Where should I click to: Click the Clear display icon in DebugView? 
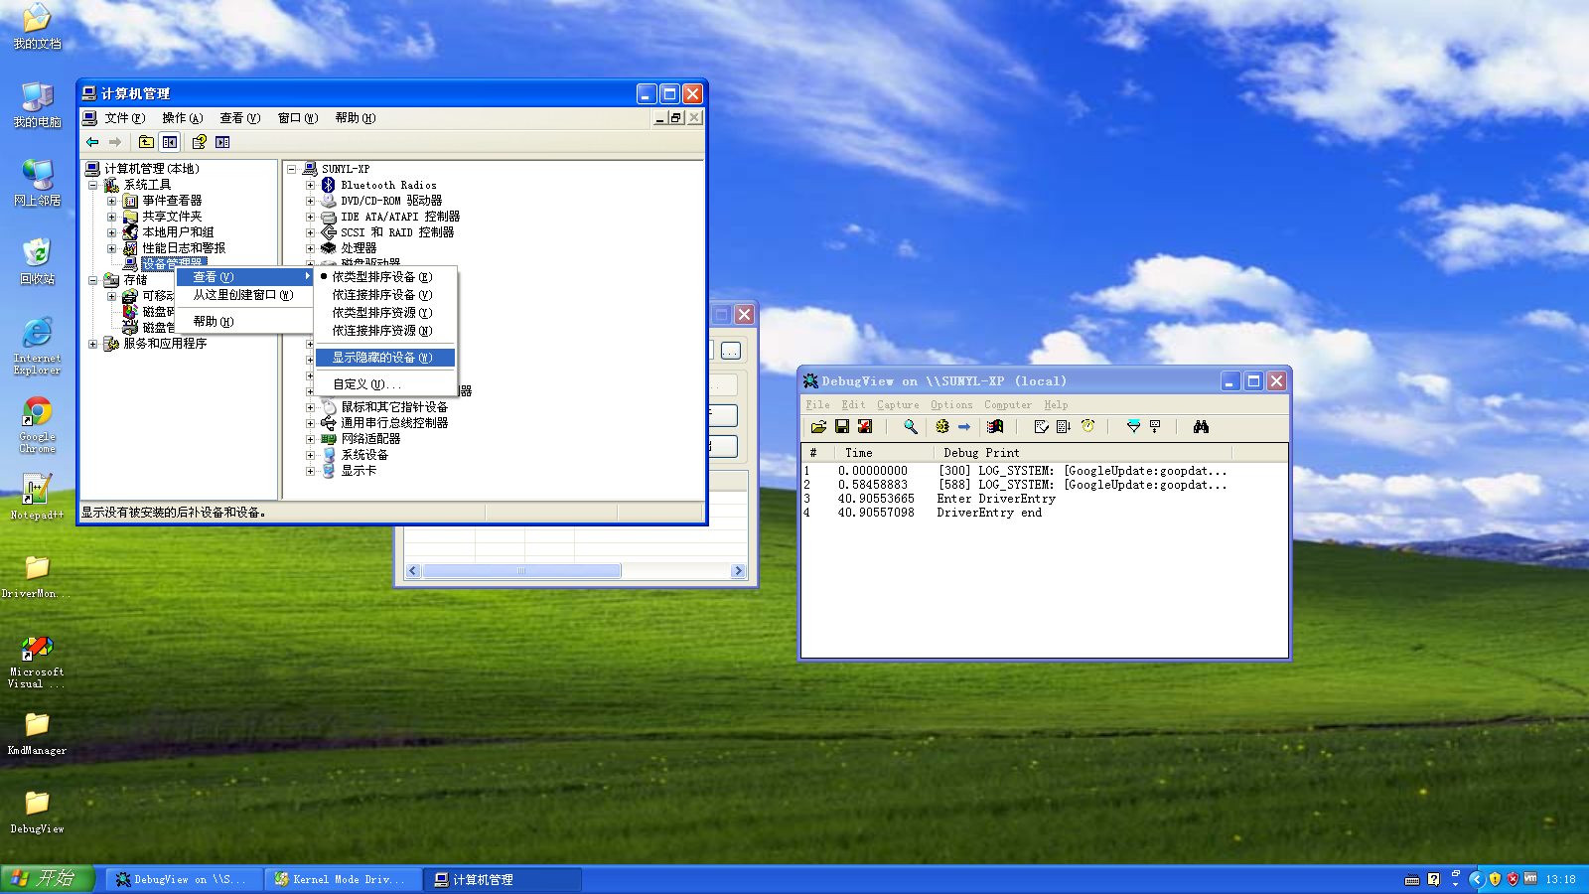865,426
